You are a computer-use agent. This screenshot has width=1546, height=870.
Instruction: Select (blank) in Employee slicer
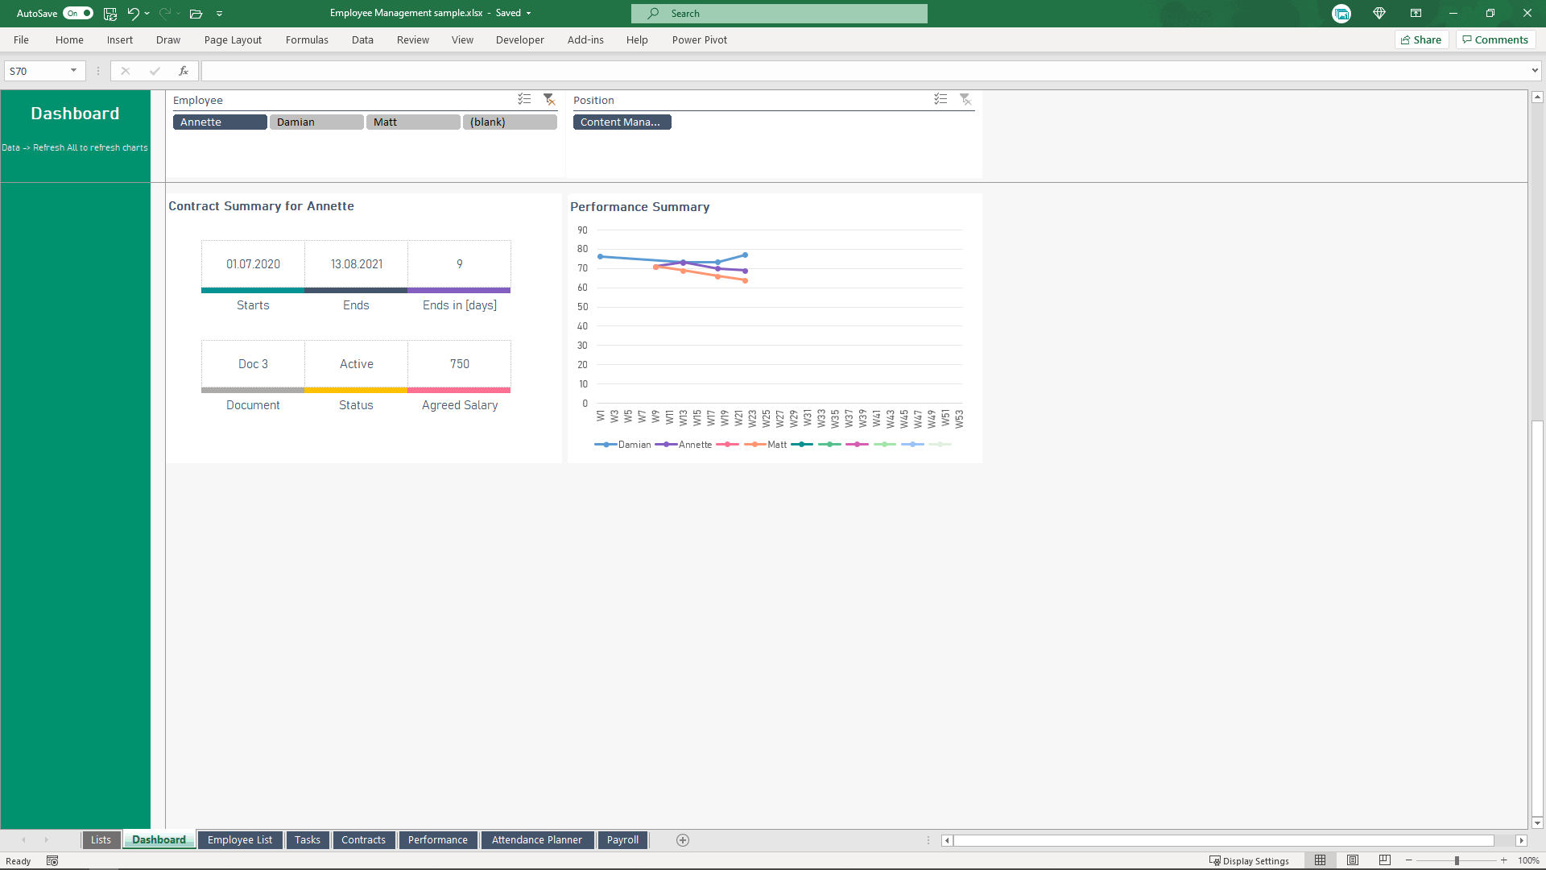510,122
